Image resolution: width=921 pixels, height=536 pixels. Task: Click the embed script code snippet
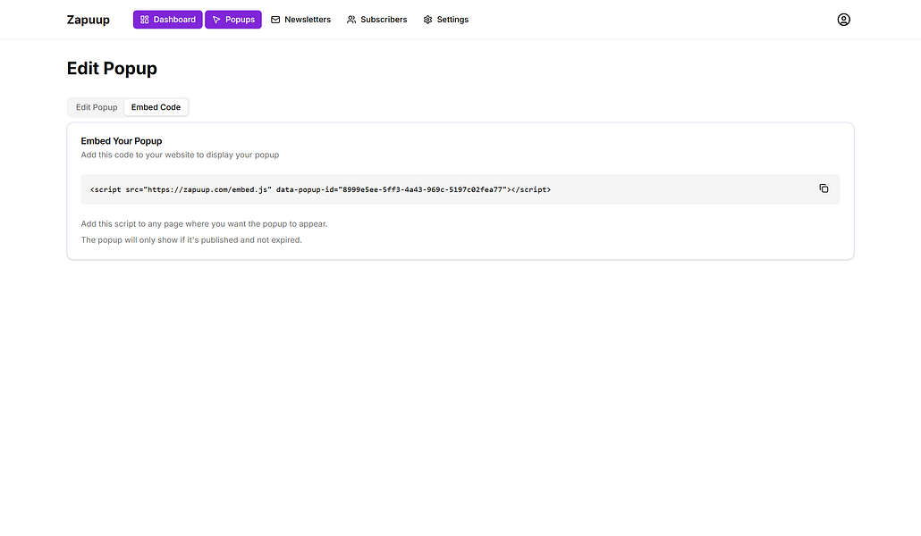[320, 189]
